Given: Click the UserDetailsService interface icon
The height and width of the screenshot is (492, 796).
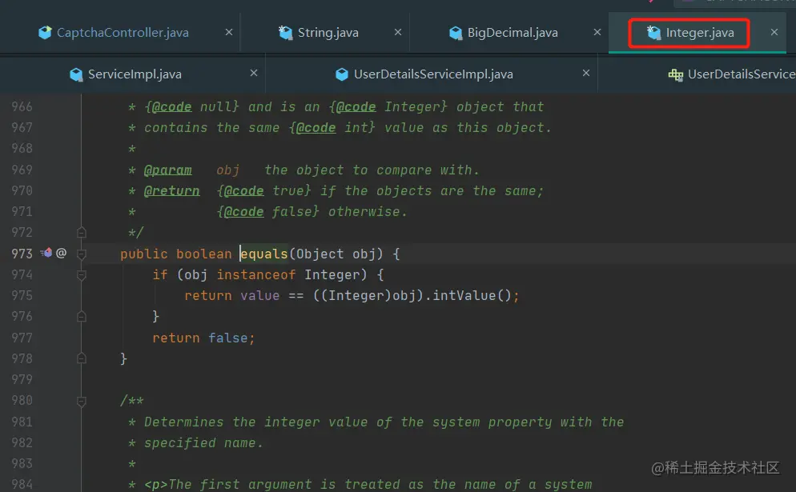Looking at the screenshot, I should [676, 75].
